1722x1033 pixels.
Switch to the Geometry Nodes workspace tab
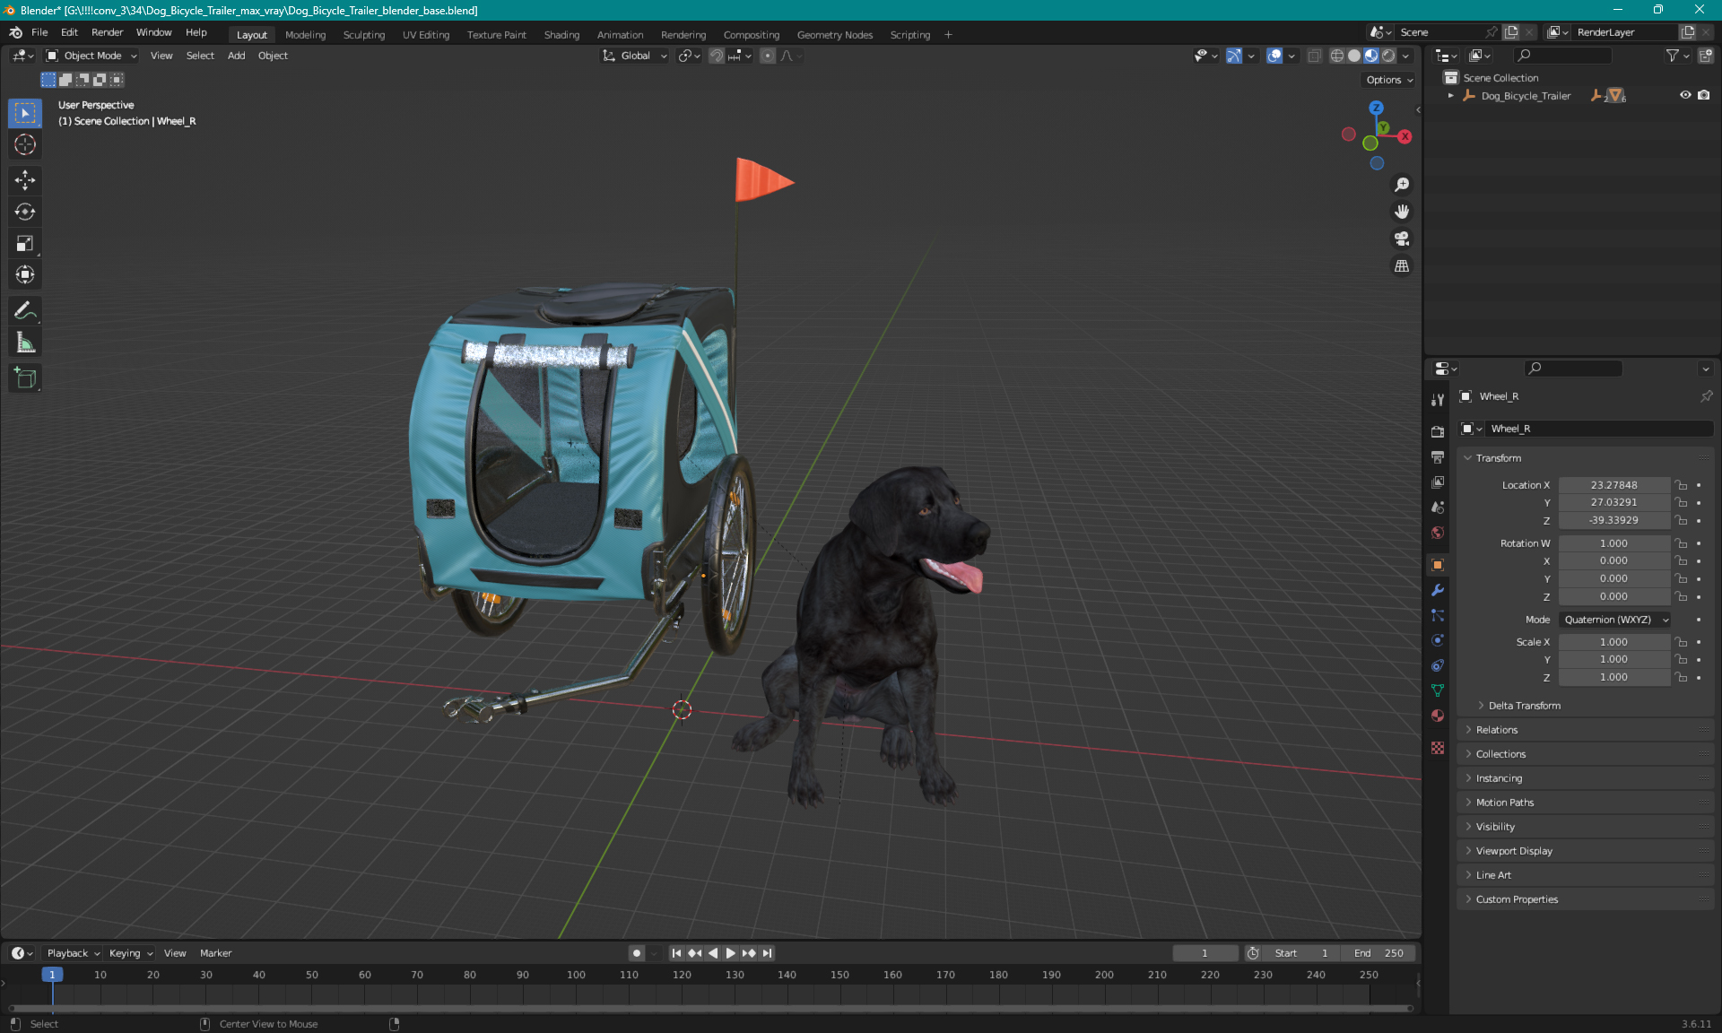[x=834, y=35]
